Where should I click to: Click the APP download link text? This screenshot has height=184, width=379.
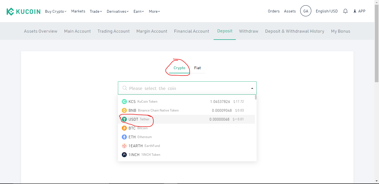(362, 11)
